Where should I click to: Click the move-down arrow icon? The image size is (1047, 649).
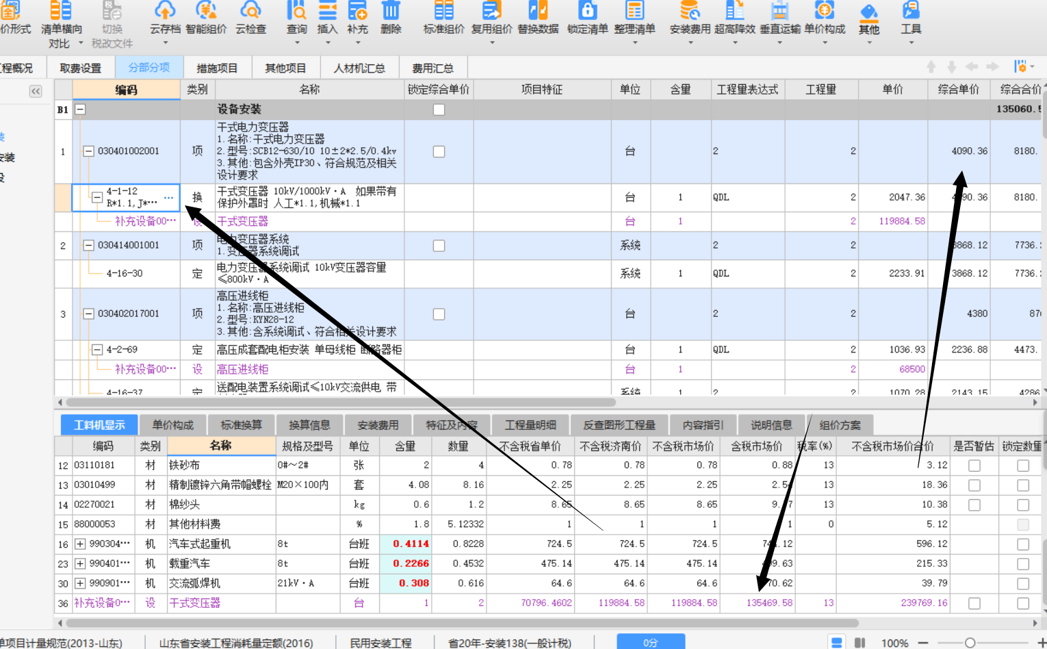(x=951, y=66)
